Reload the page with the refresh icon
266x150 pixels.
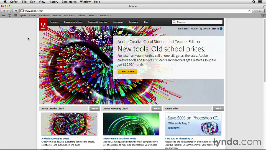point(249,11)
